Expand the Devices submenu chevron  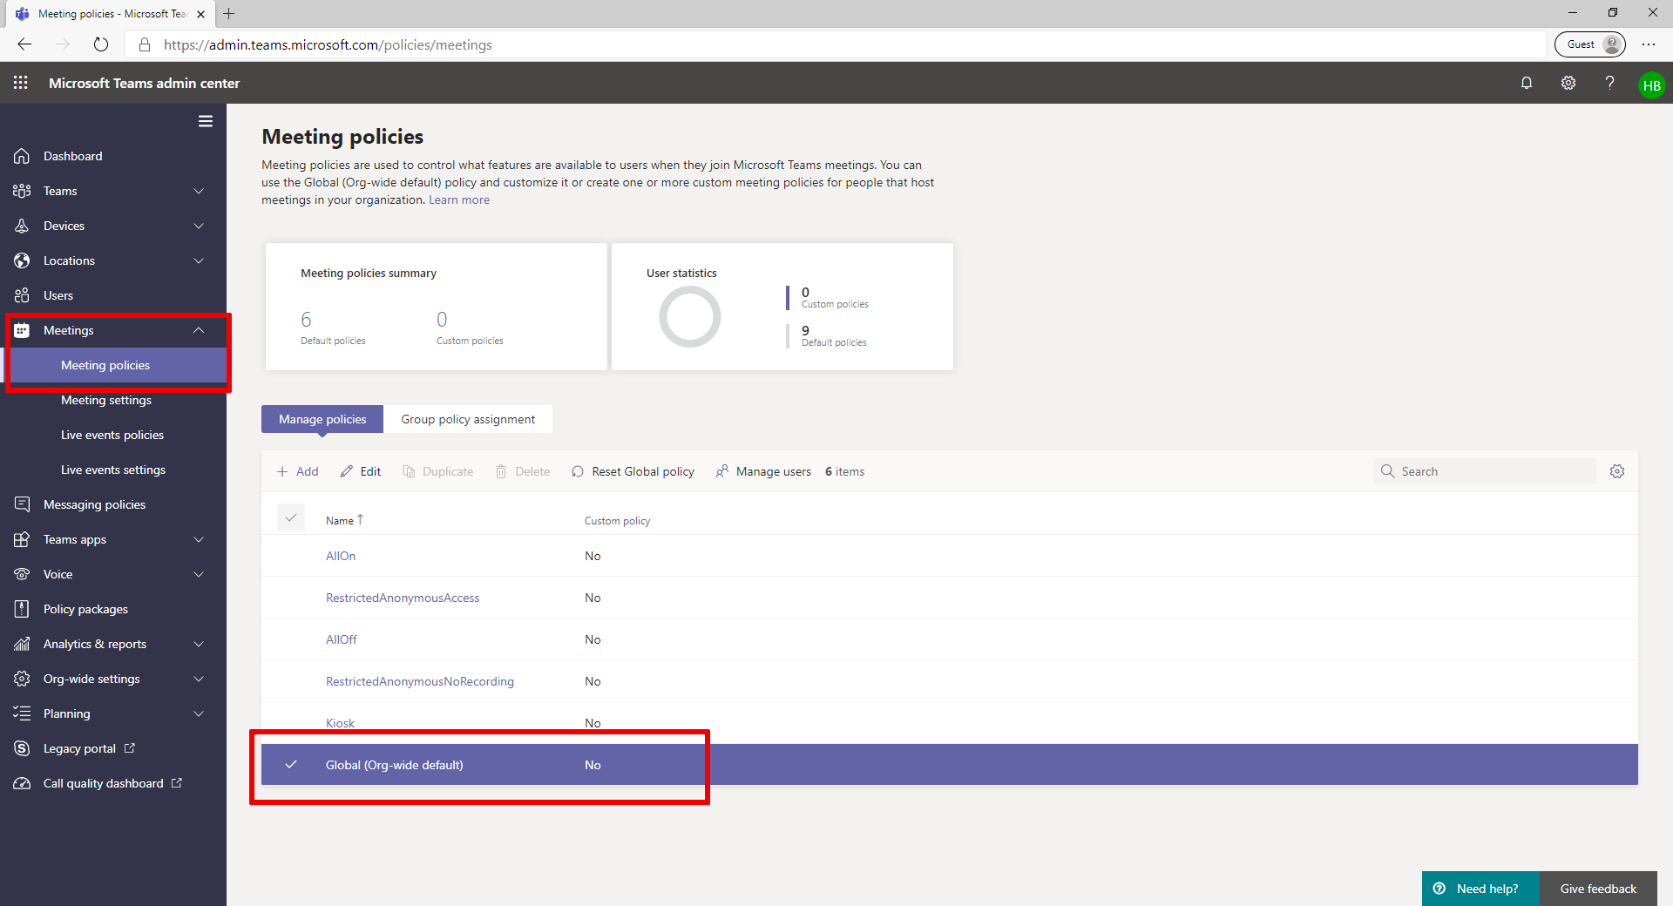(x=199, y=226)
